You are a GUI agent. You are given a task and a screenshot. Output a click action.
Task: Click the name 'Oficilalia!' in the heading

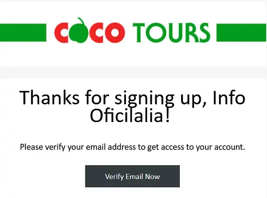(x=130, y=115)
